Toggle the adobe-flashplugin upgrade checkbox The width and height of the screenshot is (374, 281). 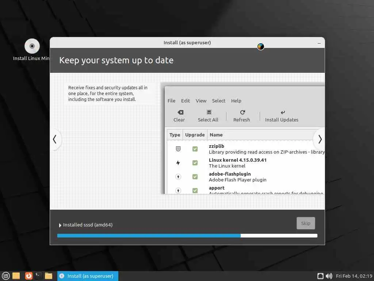tap(195, 177)
